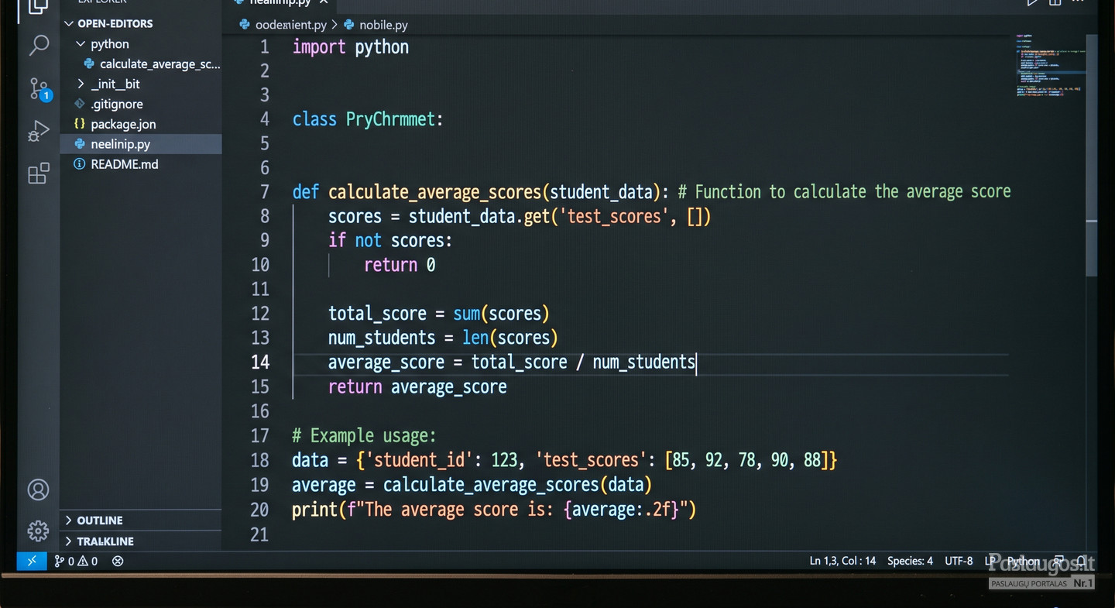The height and width of the screenshot is (608, 1115).
Task: Click the Python language mode indicator
Action: tap(1023, 561)
